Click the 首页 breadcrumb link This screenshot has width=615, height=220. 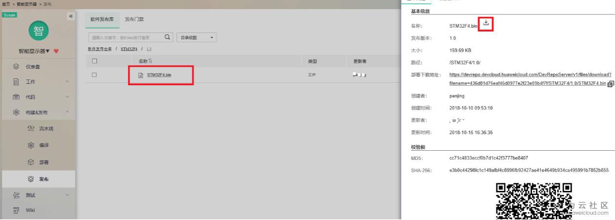5,4
